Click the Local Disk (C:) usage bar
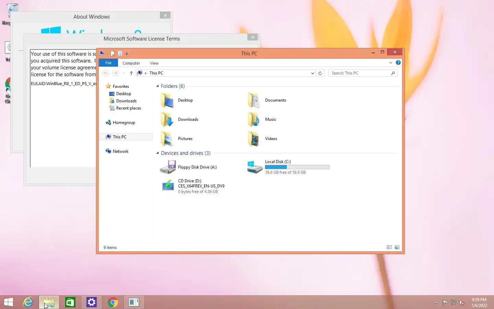The image size is (494, 309). tap(297, 167)
